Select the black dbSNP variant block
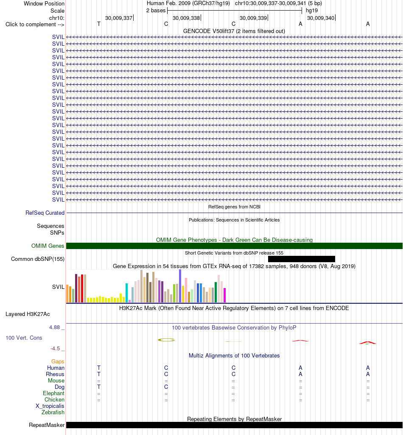Screen dimensions: 403x435 tap(302, 259)
